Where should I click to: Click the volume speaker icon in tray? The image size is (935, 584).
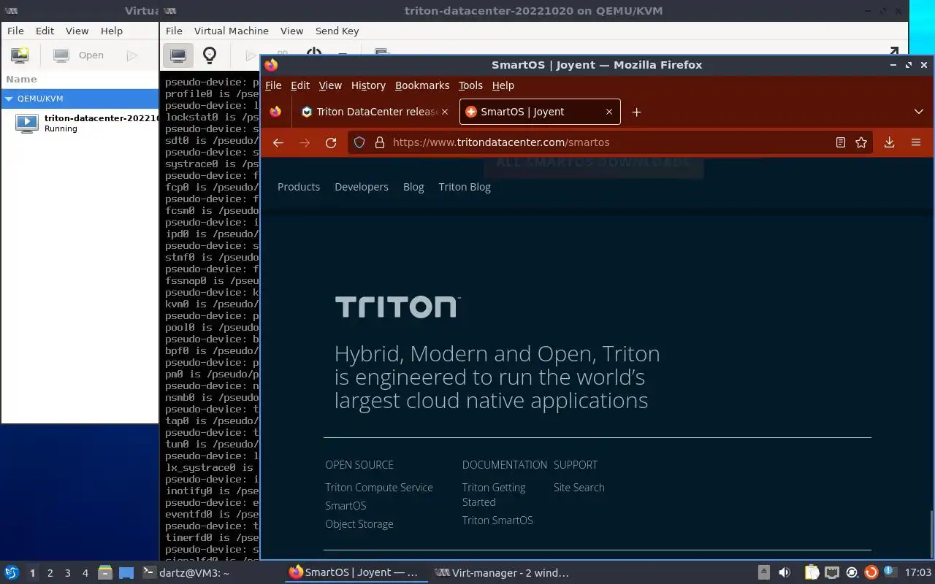click(785, 572)
